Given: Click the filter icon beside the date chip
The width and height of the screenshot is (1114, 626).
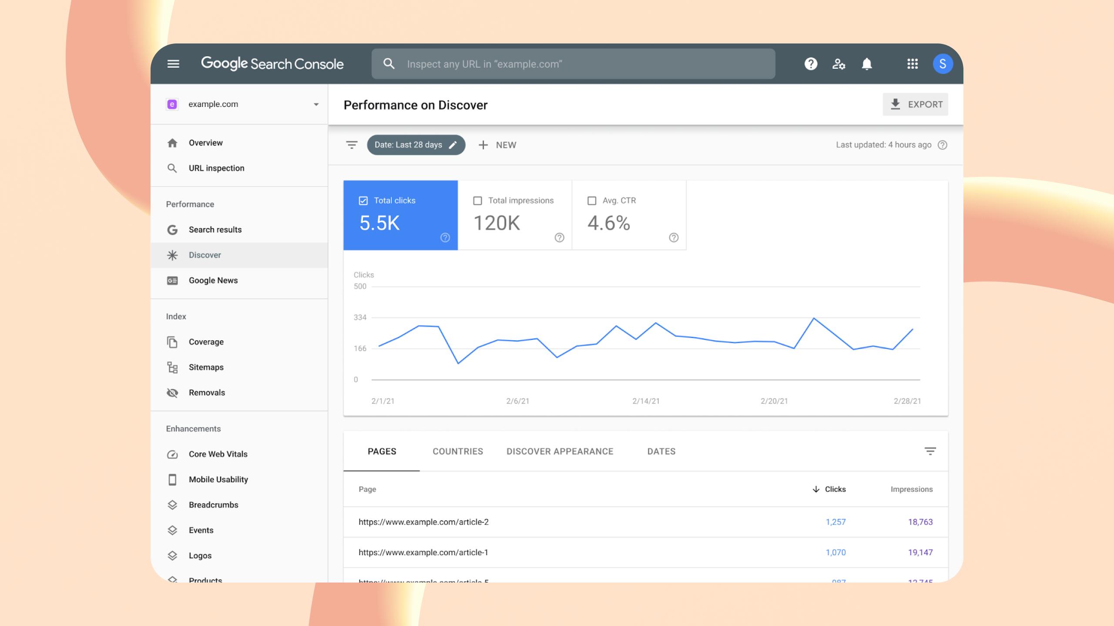Looking at the screenshot, I should [x=352, y=145].
